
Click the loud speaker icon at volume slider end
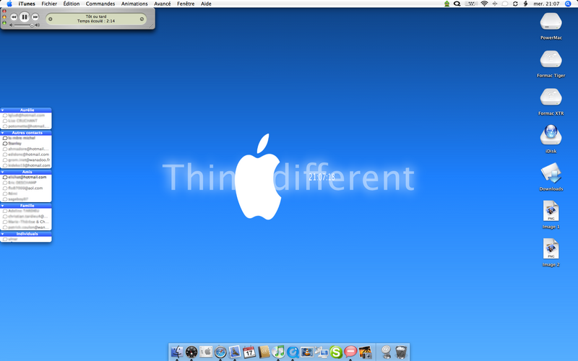[x=37, y=25]
